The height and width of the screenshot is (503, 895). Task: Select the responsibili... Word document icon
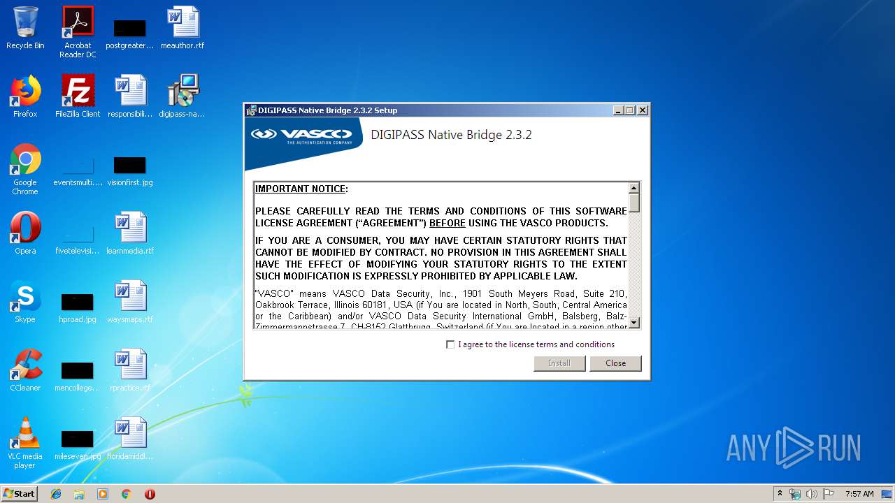click(130, 96)
